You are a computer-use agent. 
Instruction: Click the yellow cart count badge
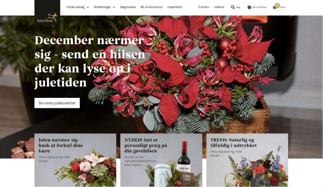point(277,5)
